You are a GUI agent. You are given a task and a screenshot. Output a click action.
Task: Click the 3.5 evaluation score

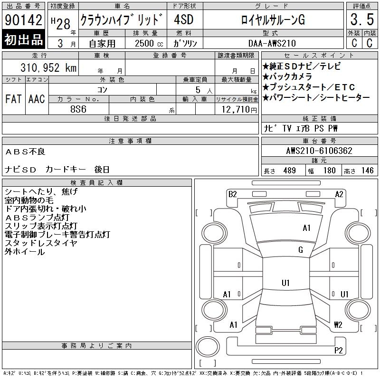click(x=361, y=19)
